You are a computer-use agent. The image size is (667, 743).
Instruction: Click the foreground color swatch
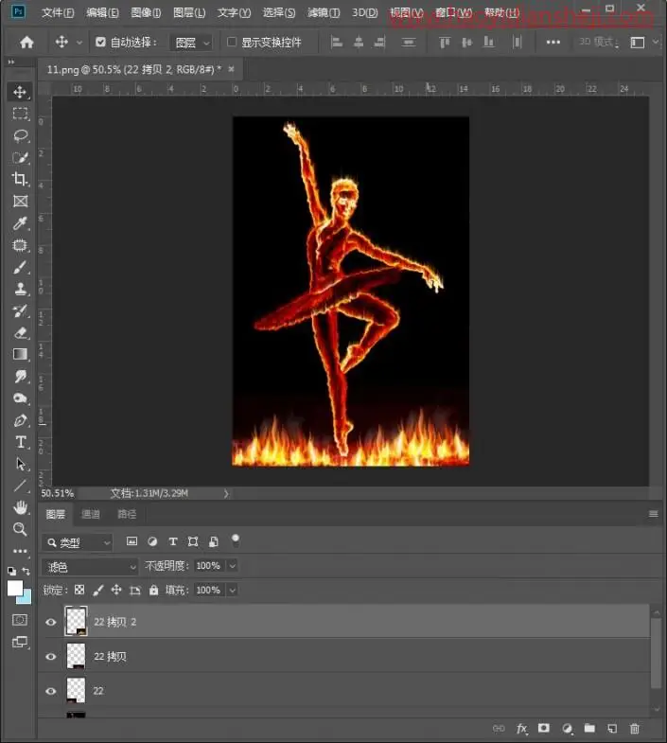(15, 588)
